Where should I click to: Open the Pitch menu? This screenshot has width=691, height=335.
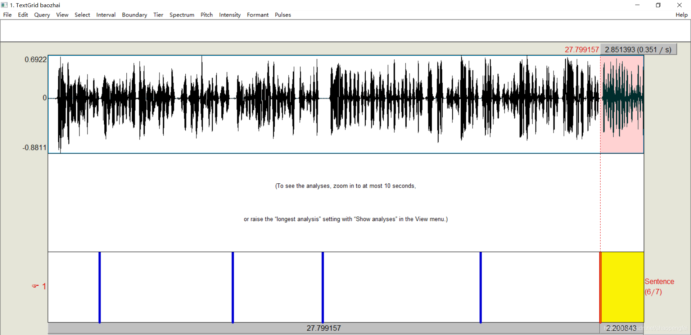[x=207, y=15]
